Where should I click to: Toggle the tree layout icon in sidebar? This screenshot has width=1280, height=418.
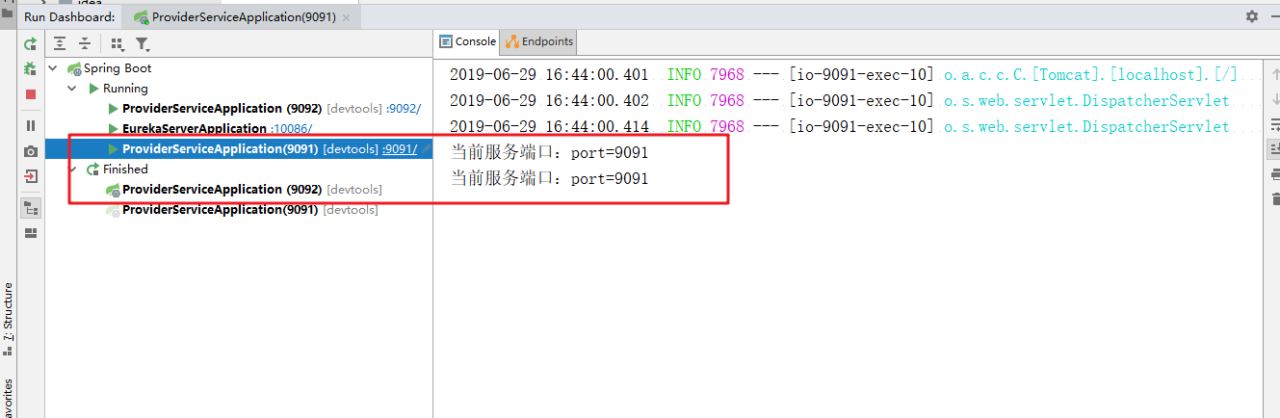31,208
